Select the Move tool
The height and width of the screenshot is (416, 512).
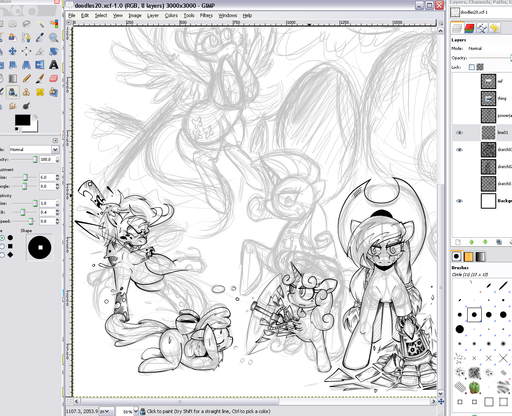click(x=13, y=51)
